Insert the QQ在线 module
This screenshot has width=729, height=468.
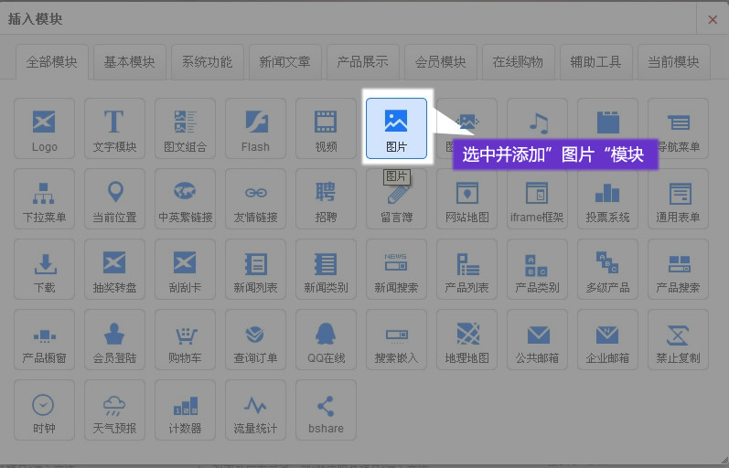[x=326, y=339]
